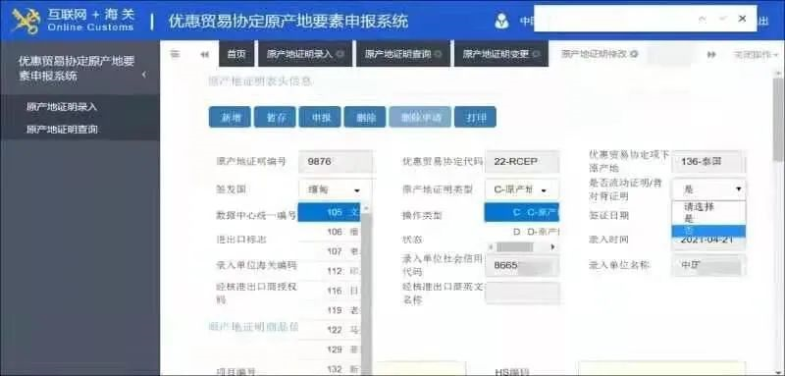
Task: Open the 是否流动证明/背对背证明 dropdown
Action: 708,189
